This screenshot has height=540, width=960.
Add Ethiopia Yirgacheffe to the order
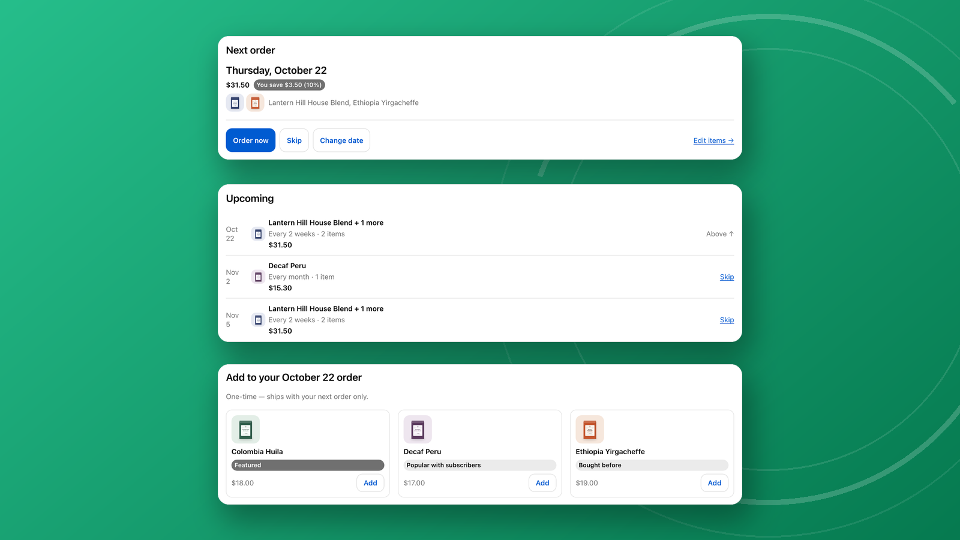tap(715, 483)
